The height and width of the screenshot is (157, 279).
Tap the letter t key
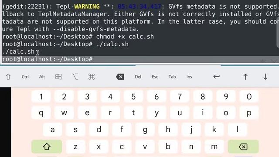pyautogui.click(x=133, y=113)
